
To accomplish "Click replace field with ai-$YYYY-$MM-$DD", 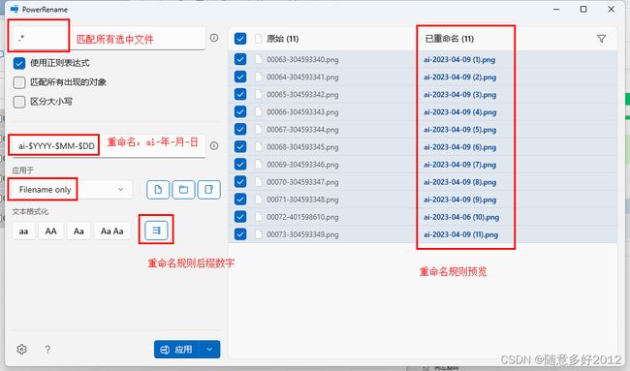I will coord(109,145).
